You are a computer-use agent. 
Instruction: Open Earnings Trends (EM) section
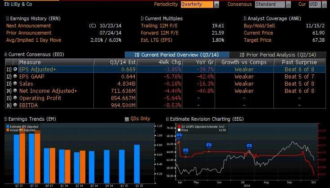point(30,119)
